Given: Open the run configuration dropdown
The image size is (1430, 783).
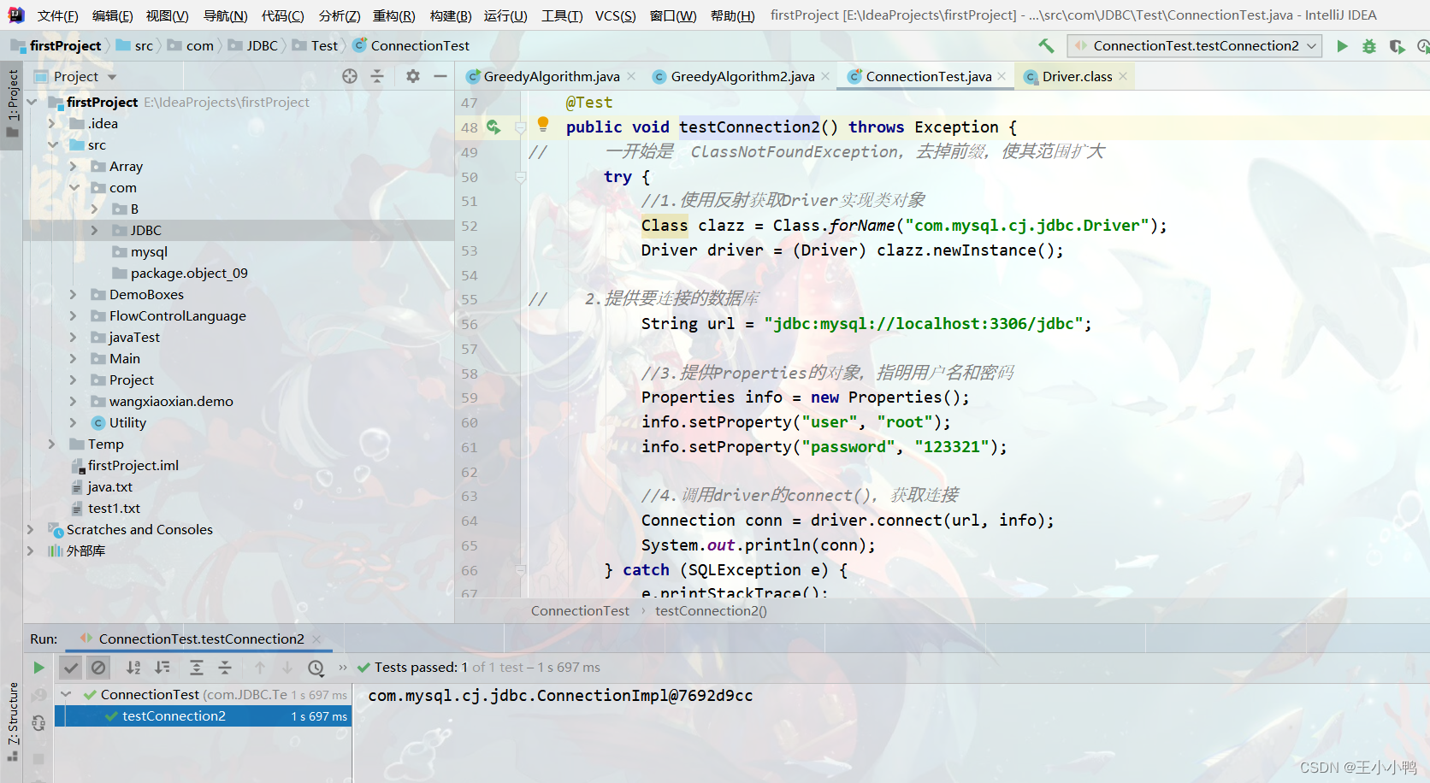Looking at the screenshot, I should pos(1195,46).
